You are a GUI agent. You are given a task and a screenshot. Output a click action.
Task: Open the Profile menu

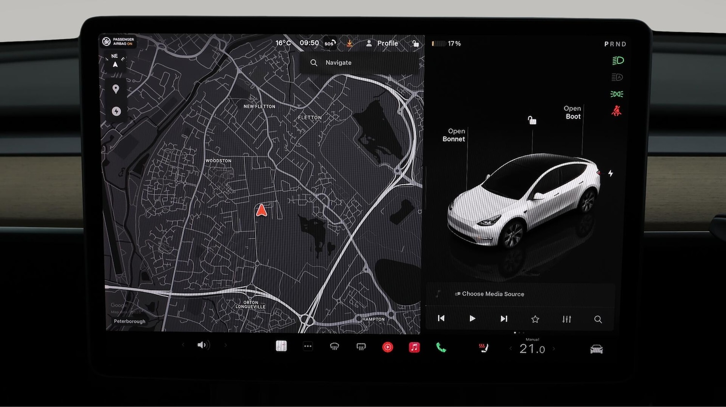click(x=382, y=44)
